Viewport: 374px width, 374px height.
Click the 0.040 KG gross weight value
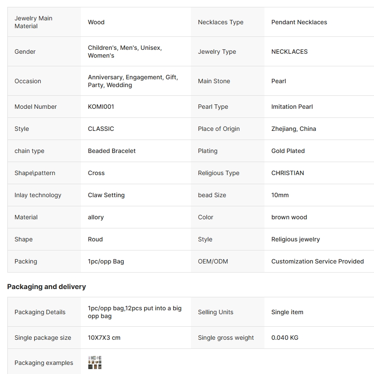(285, 338)
